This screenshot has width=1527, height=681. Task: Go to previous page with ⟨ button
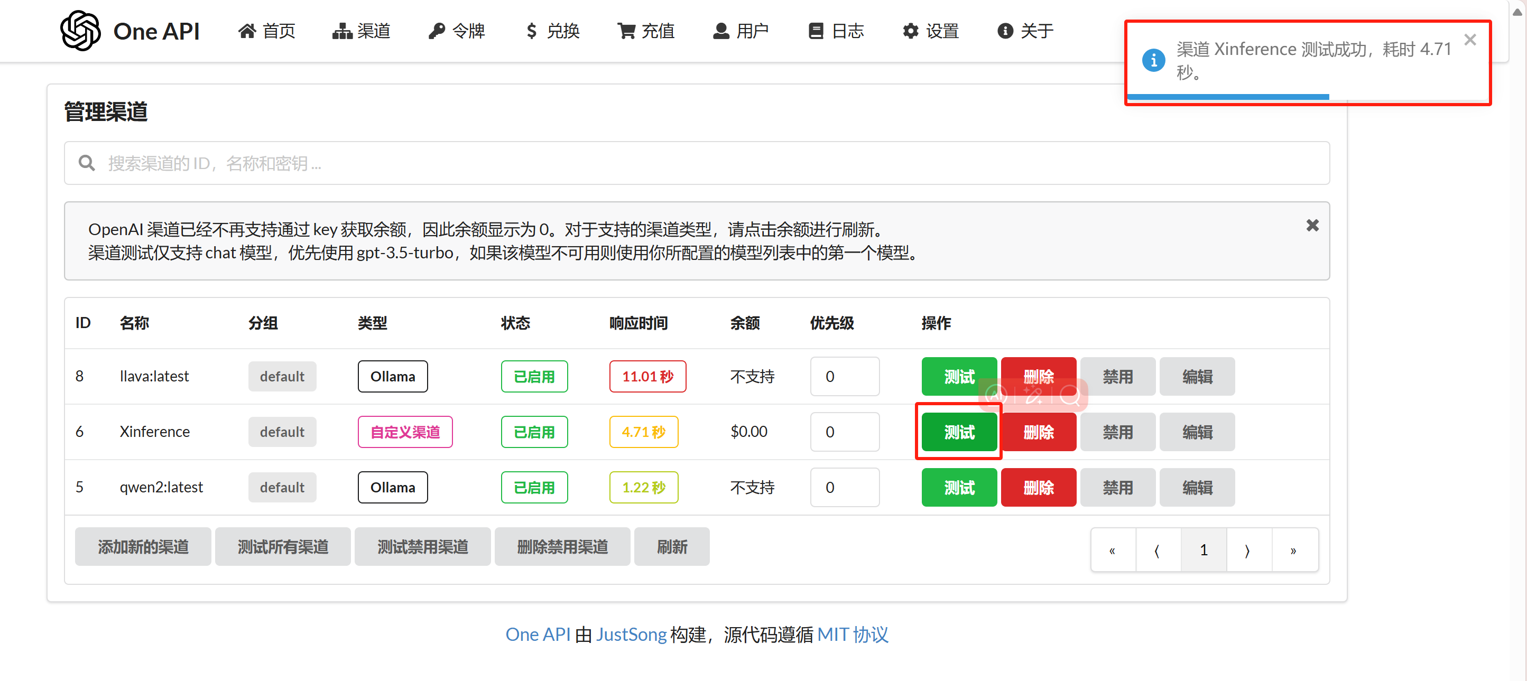pyautogui.click(x=1158, y=550)
